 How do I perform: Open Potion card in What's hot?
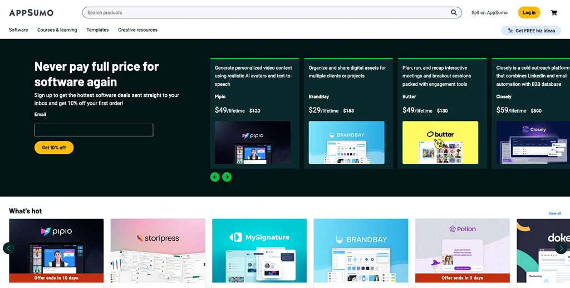(x=463, y=251)
